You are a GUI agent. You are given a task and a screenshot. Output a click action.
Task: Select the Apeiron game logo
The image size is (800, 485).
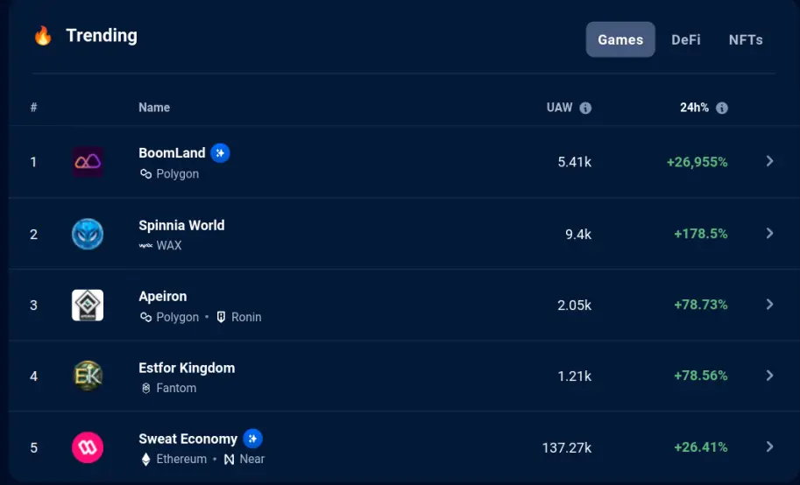(88, 305)
